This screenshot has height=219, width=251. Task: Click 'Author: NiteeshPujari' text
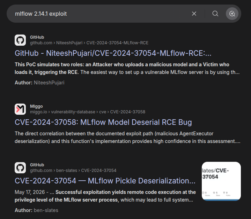coord(39,83)
